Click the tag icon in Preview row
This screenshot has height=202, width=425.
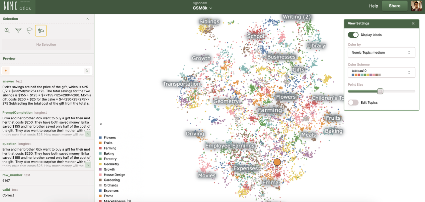coord(87,71)
